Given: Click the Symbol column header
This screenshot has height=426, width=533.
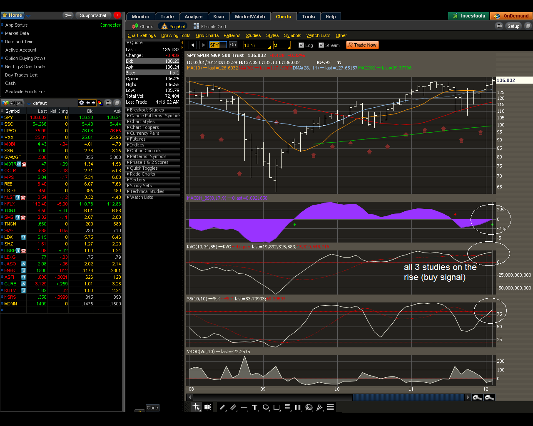Looking at the screenshot, I should pyautogui.click(x=13, y=111).
